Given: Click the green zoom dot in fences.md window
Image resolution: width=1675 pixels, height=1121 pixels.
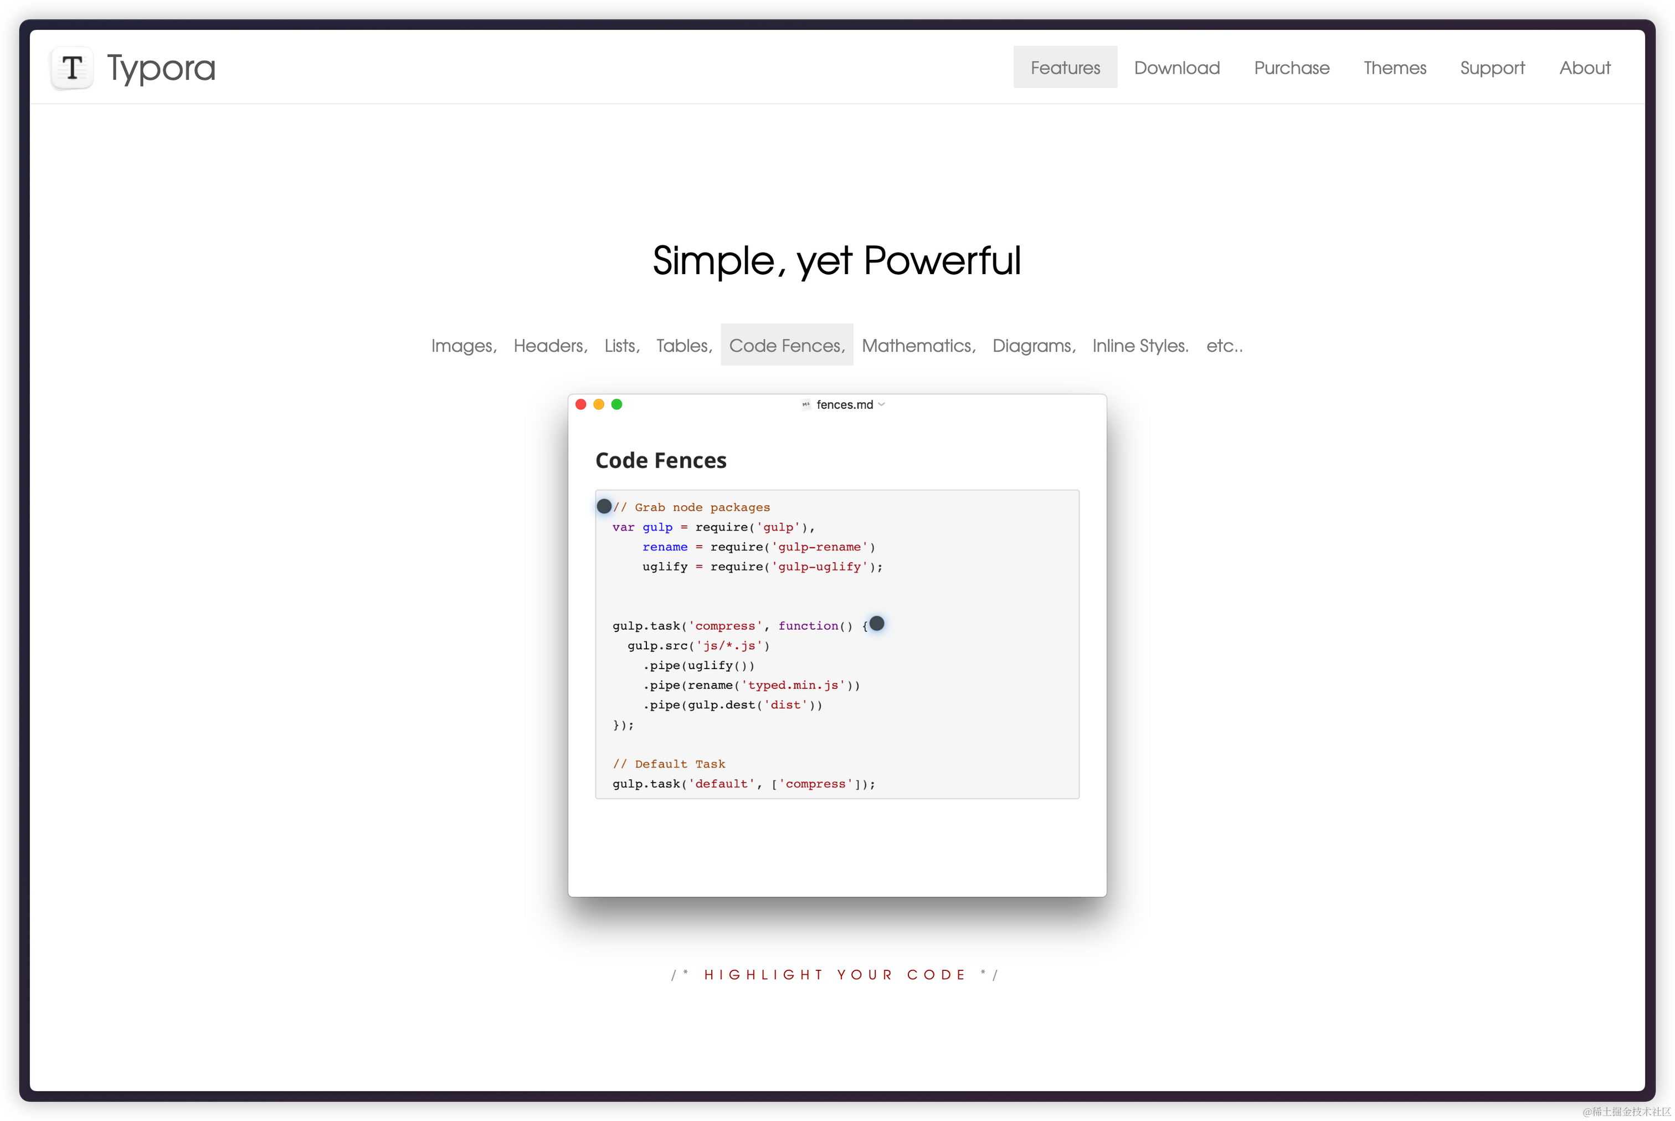Looking at the screenshot, I should [x=616, y=405].
